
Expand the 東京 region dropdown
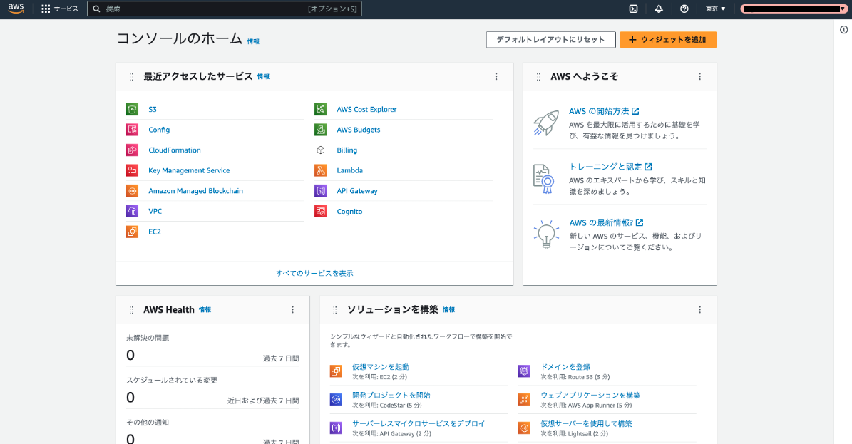[716, 9]
